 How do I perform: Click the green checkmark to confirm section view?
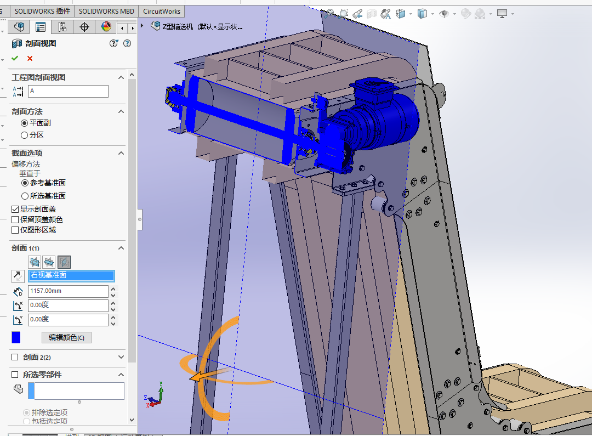pyautogui.click(x=15, y=59)
